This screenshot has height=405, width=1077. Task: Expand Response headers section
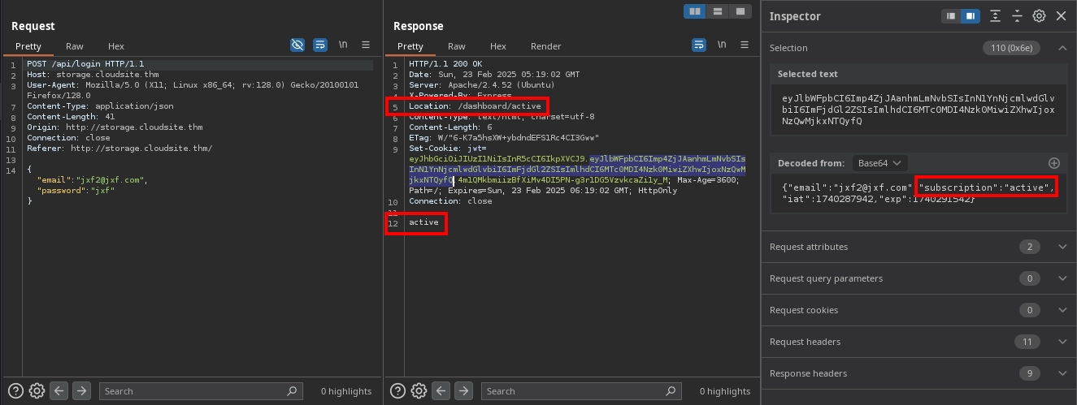click(1062, 373)
